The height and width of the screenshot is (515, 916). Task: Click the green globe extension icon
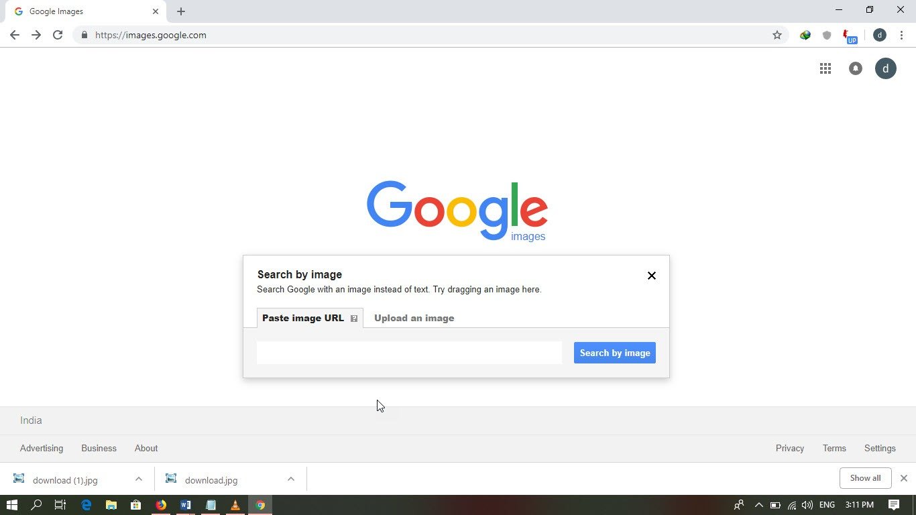pos(805,35)
